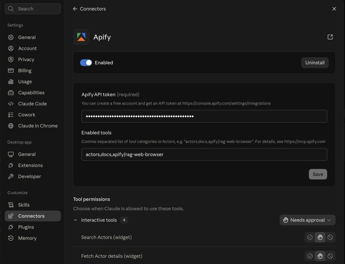Open the Plugins page

(x=33, y=227)
